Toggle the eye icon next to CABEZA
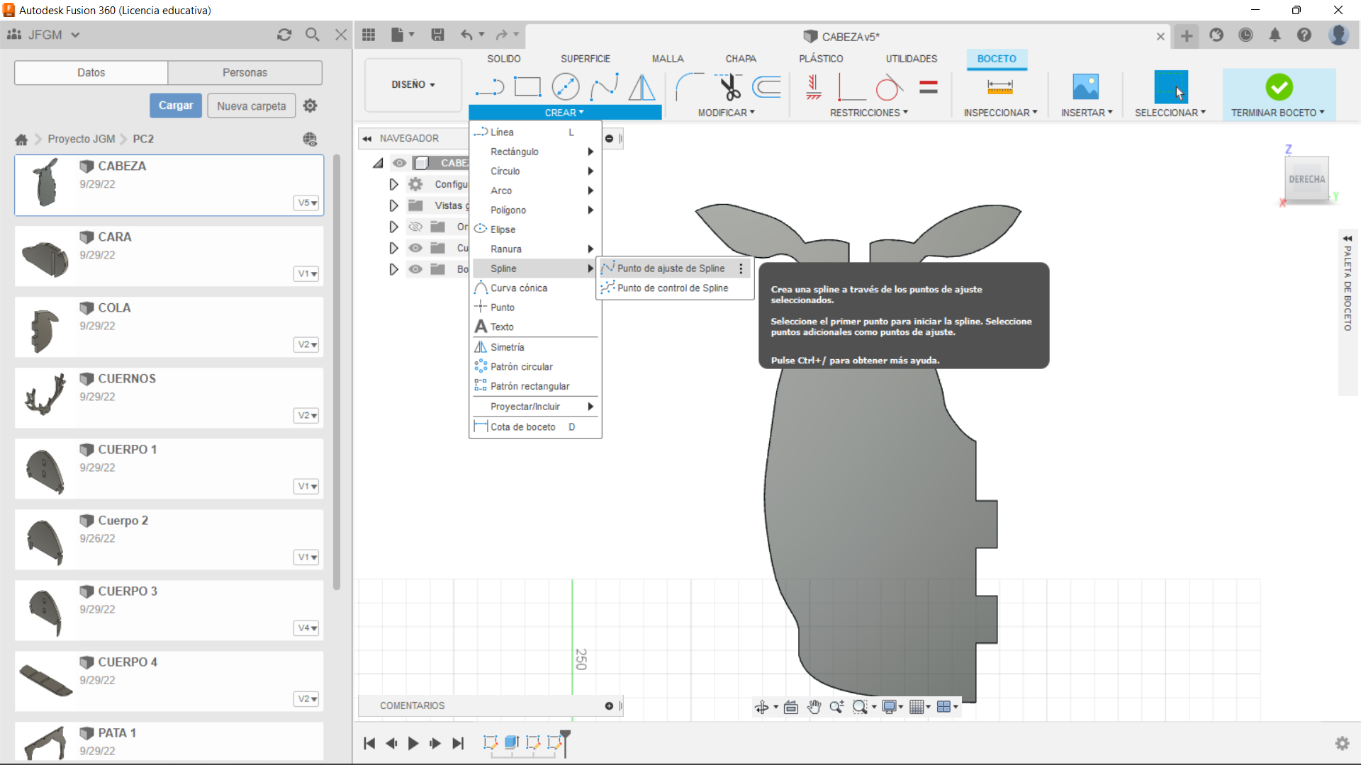 point(401,163)
